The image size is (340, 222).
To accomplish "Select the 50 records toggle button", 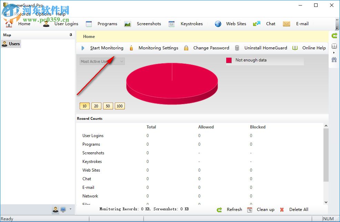I will pos(108,106).
